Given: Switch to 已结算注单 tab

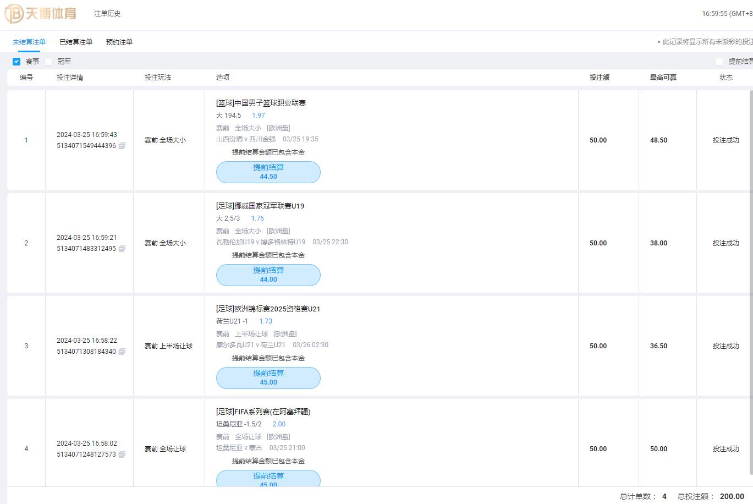Looking at the screenshot, I should (76, 42).
